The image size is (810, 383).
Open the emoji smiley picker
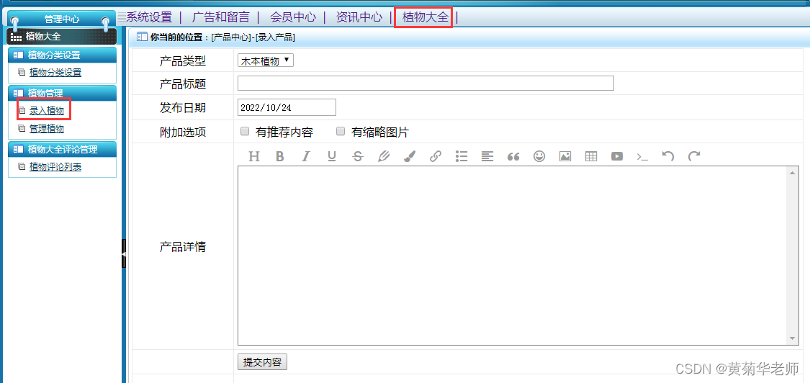pos(539,156)
